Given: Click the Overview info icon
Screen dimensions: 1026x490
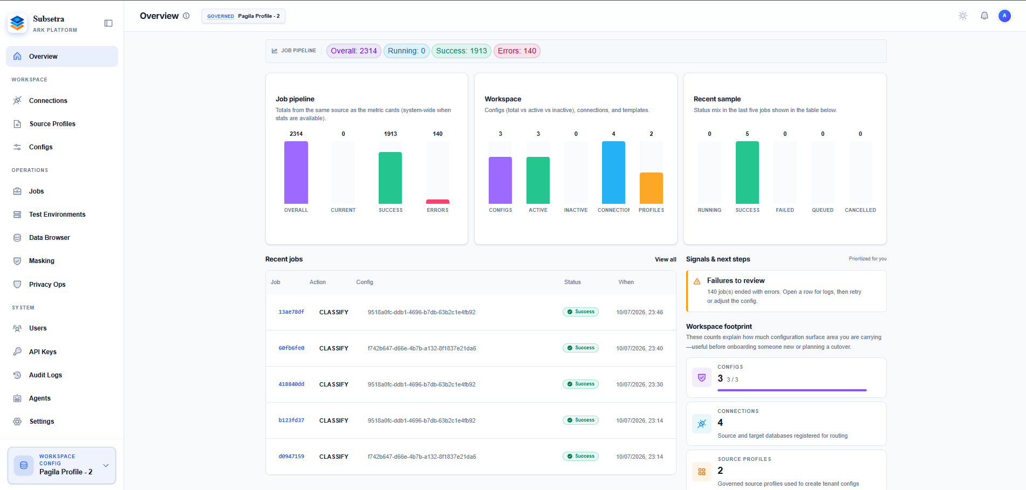Looking at the screenshot, I should [x=186, y=16].
